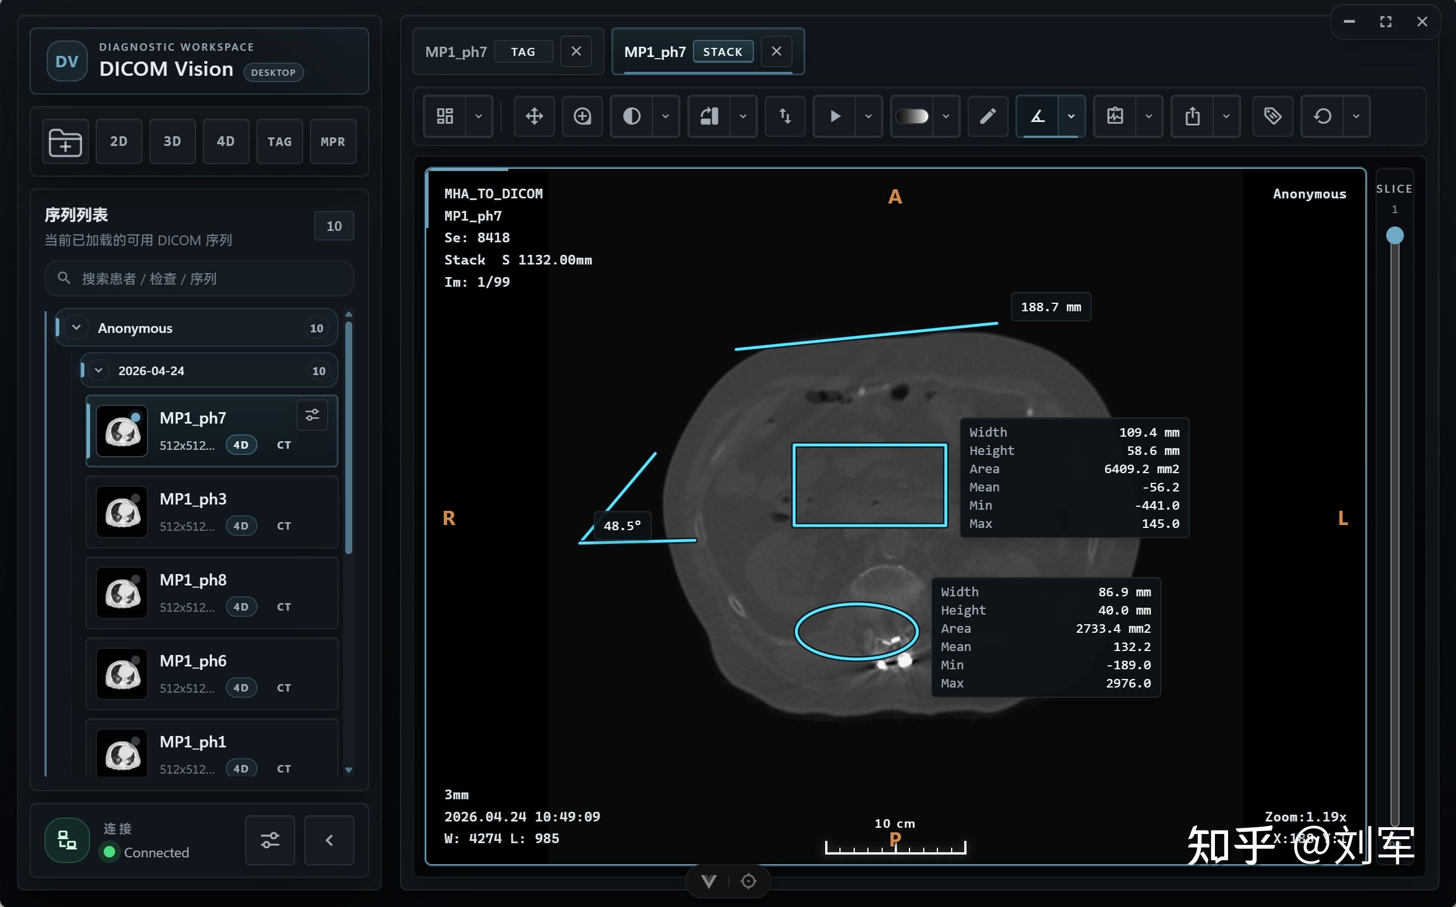Switch to 4D view mode
This screenshot has width=1456, height=907.
point(226,141)
